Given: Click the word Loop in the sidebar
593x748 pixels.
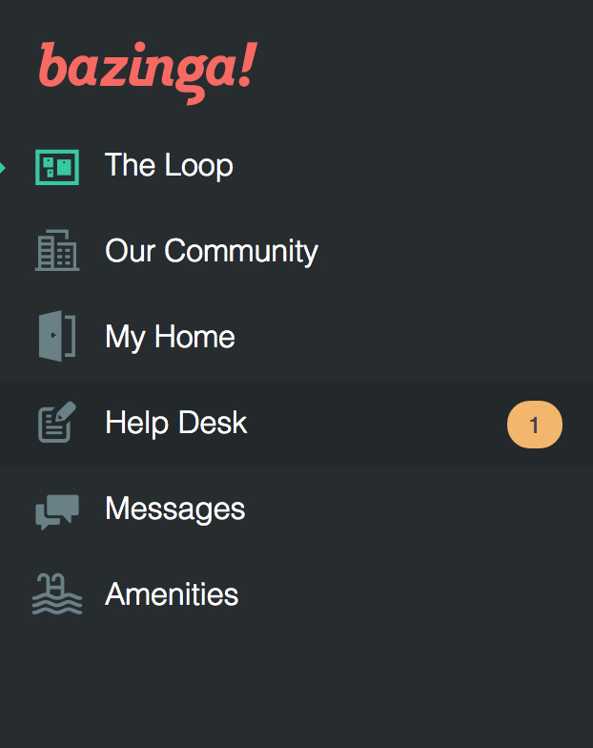Looking at the screenshot, I should click(198, 165).
